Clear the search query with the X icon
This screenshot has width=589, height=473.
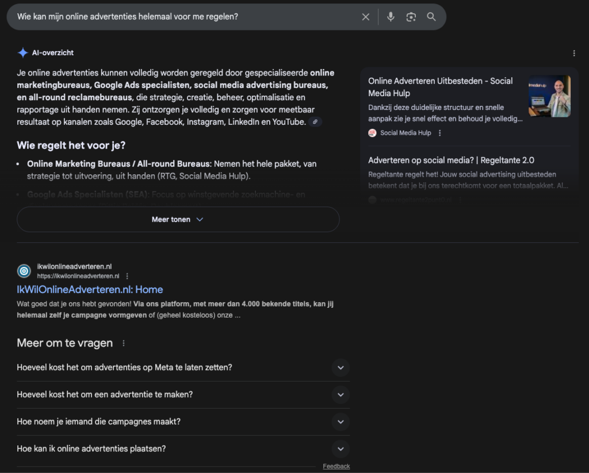click(x=365, y=17)
